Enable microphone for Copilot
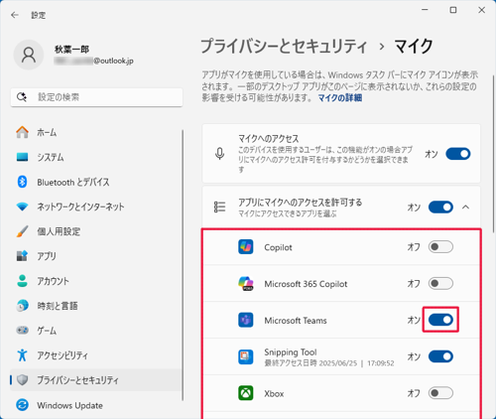The height and width of the screenshot is (419, 496). point(440,247)
